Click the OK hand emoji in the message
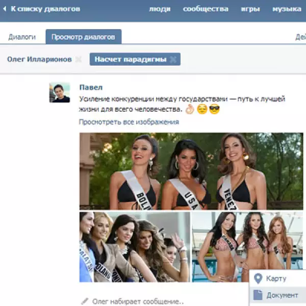This screenshot has width=306, height=306. [x=190, y=109]
